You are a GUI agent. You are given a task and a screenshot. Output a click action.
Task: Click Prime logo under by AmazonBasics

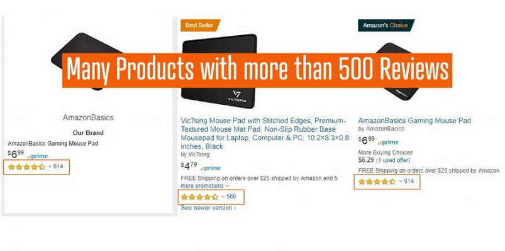[388, 142]
